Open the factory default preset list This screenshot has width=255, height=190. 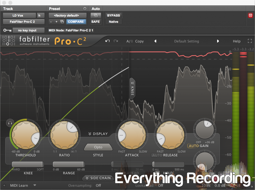click(67, 16)
